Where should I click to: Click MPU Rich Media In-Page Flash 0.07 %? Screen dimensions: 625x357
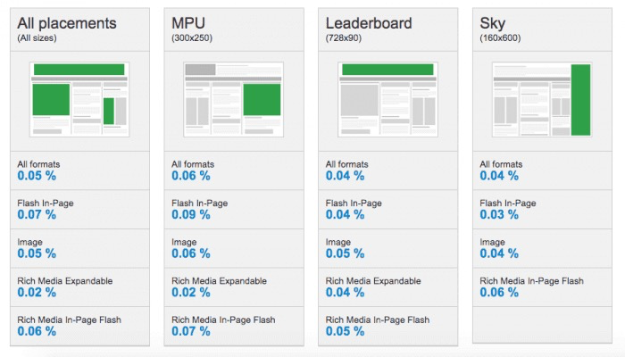pyautogui.click(x=191, y=331)
